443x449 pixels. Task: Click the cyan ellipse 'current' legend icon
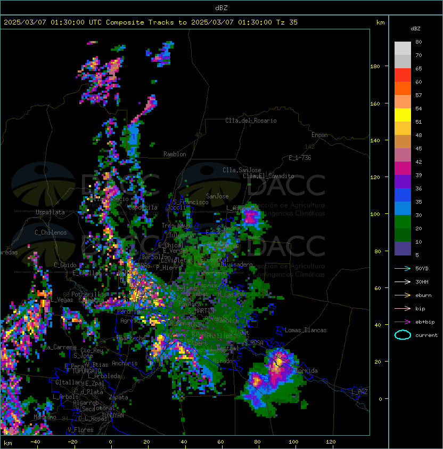[403, 335]
